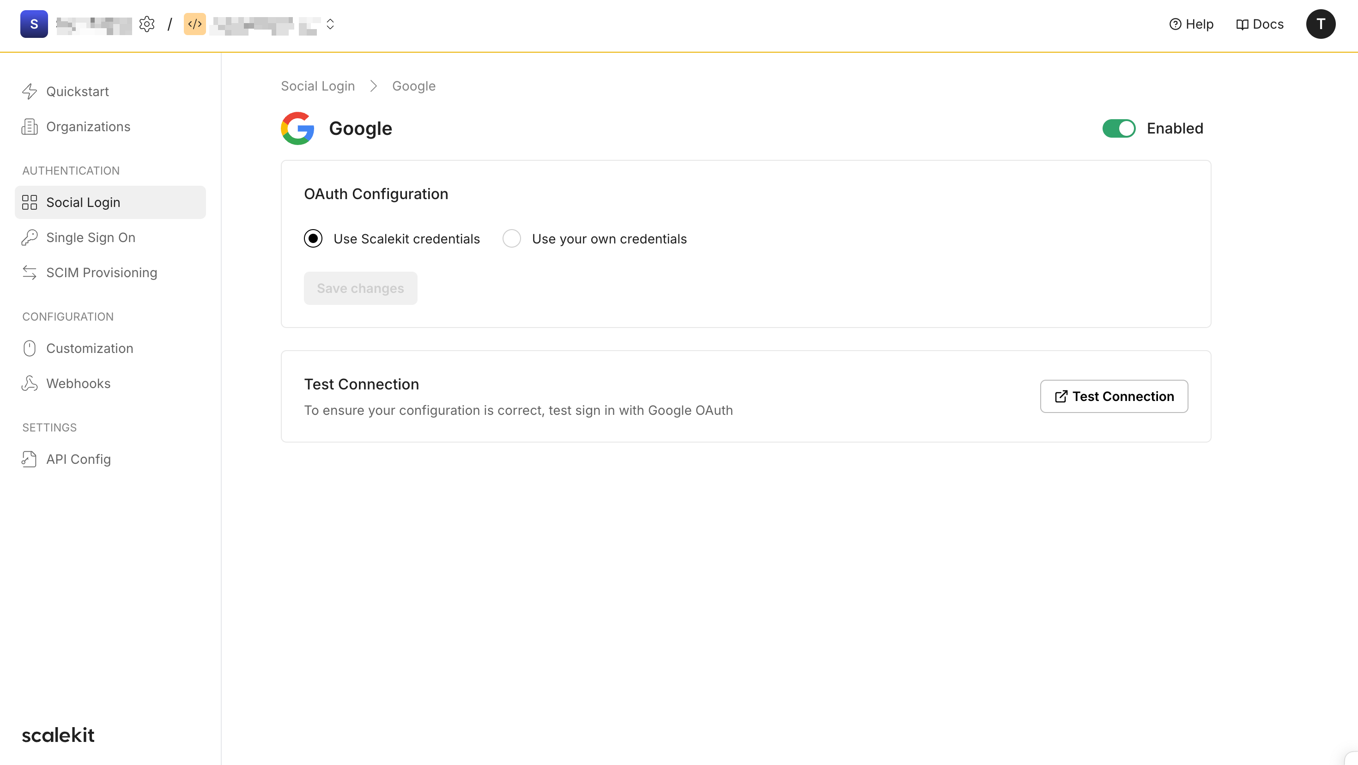Open Help from the top bar
Viewport: 1358px width, 765px height.
coord(1191,24)
